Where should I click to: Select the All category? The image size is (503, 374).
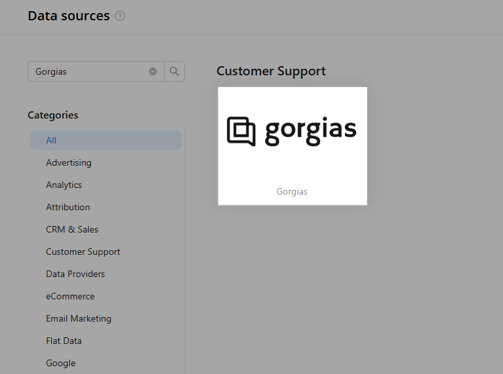[106, 140]
